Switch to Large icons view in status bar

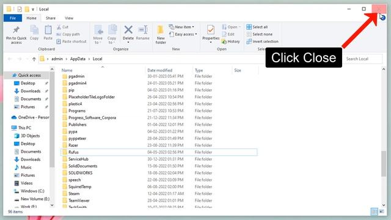click(x=382, y=211)
